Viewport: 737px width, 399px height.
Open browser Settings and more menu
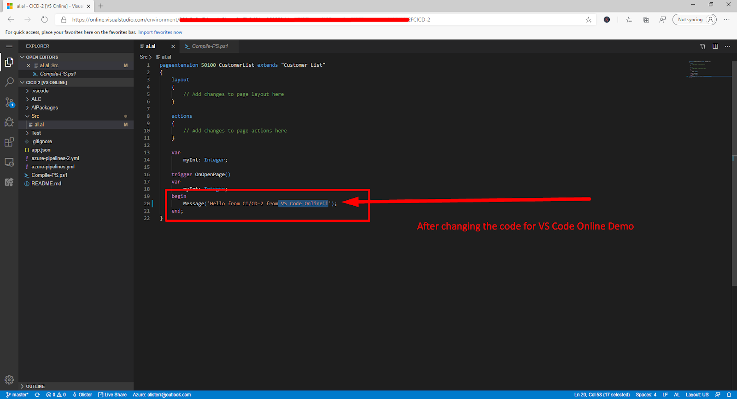[x=727, y=20]
